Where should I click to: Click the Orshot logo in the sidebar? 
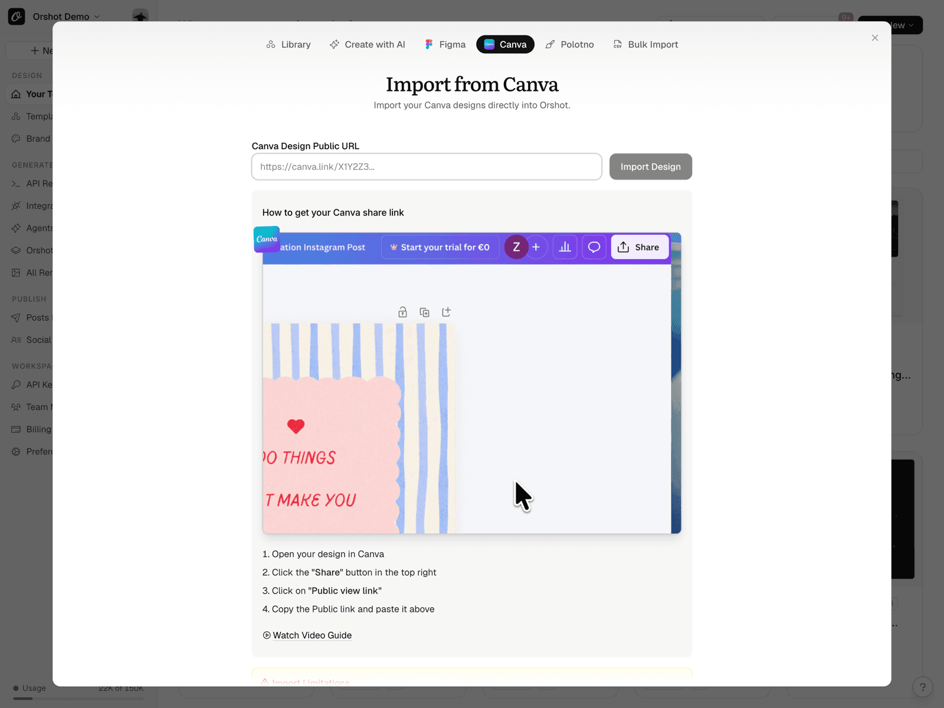(x=17, y=17)
